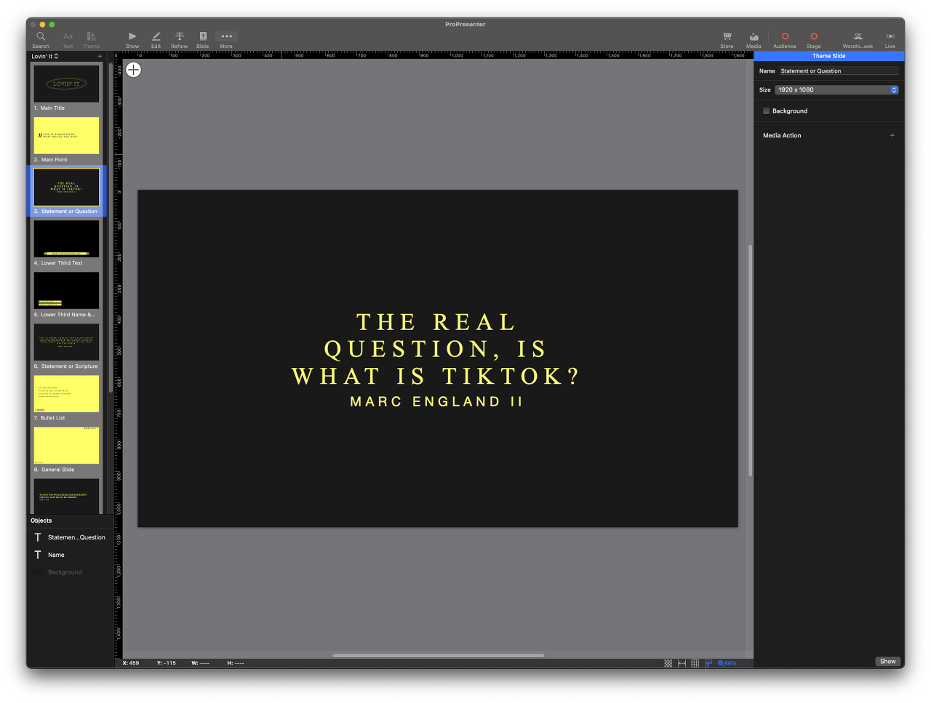Select the Statemen...Question text object
Viewport: 931px width, 703px height.
(x=70, y=537)
